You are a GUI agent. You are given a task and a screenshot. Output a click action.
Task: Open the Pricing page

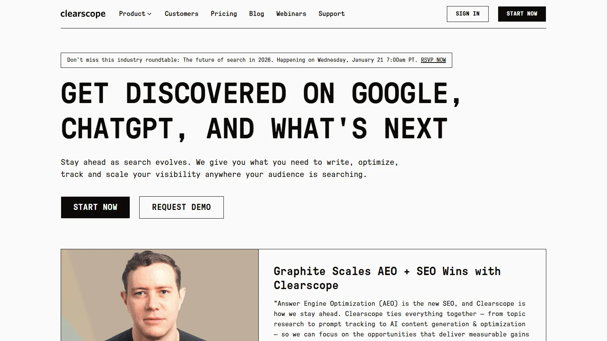(223, 14)
